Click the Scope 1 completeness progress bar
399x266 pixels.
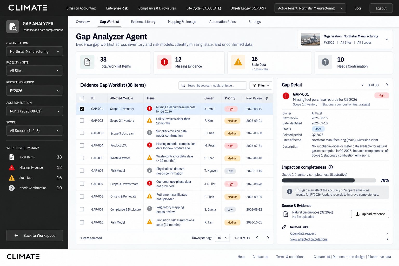(x=329, y=180)
